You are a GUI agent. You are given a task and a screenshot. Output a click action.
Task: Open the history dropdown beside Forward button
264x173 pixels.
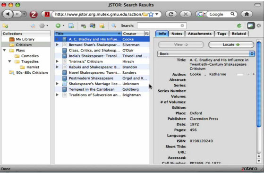[24, 14]
